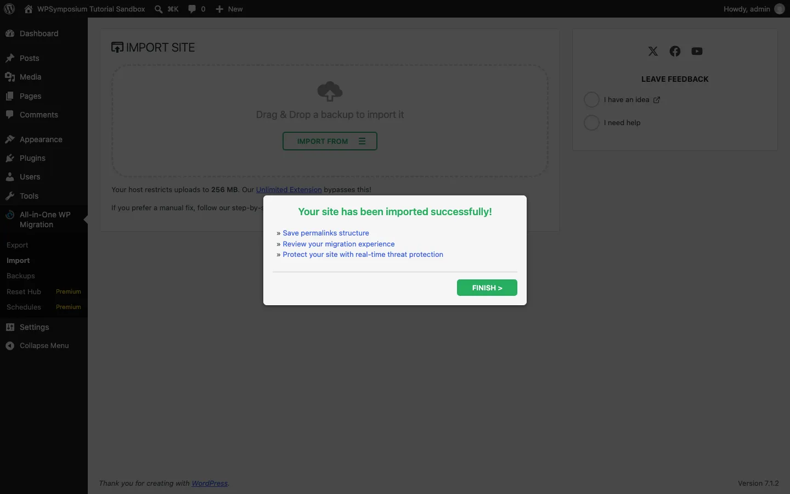The image size is (790, 494).
Task: Open 'Review your migration experience' link
Action: click(338, 244)
